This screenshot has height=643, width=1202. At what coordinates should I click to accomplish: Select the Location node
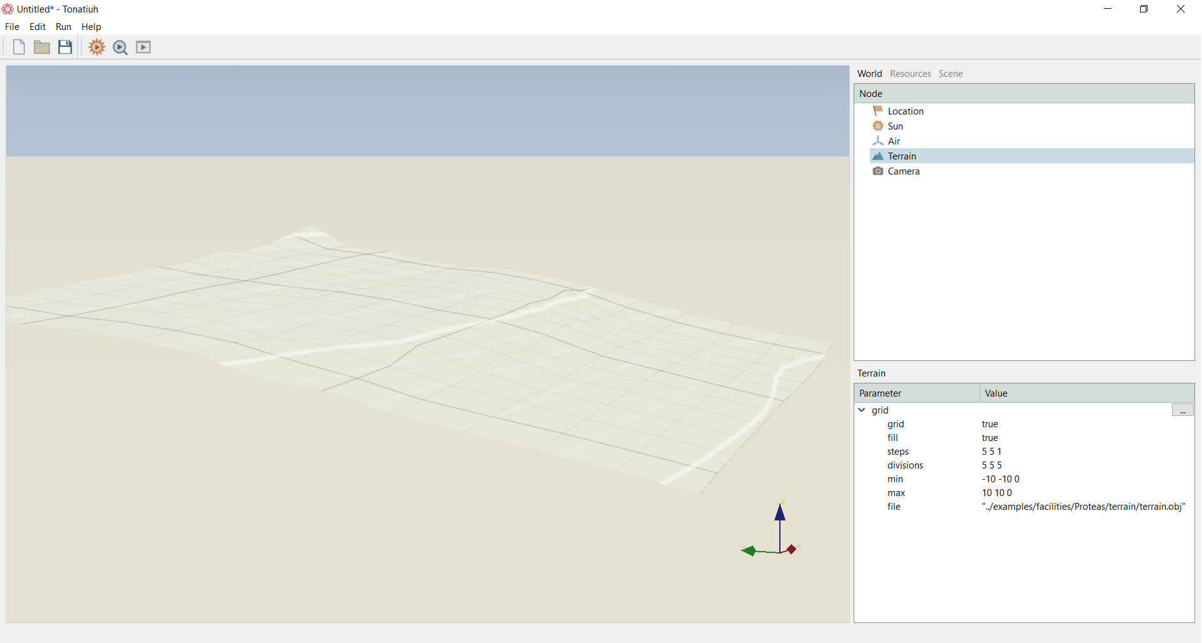click(906, 111)
